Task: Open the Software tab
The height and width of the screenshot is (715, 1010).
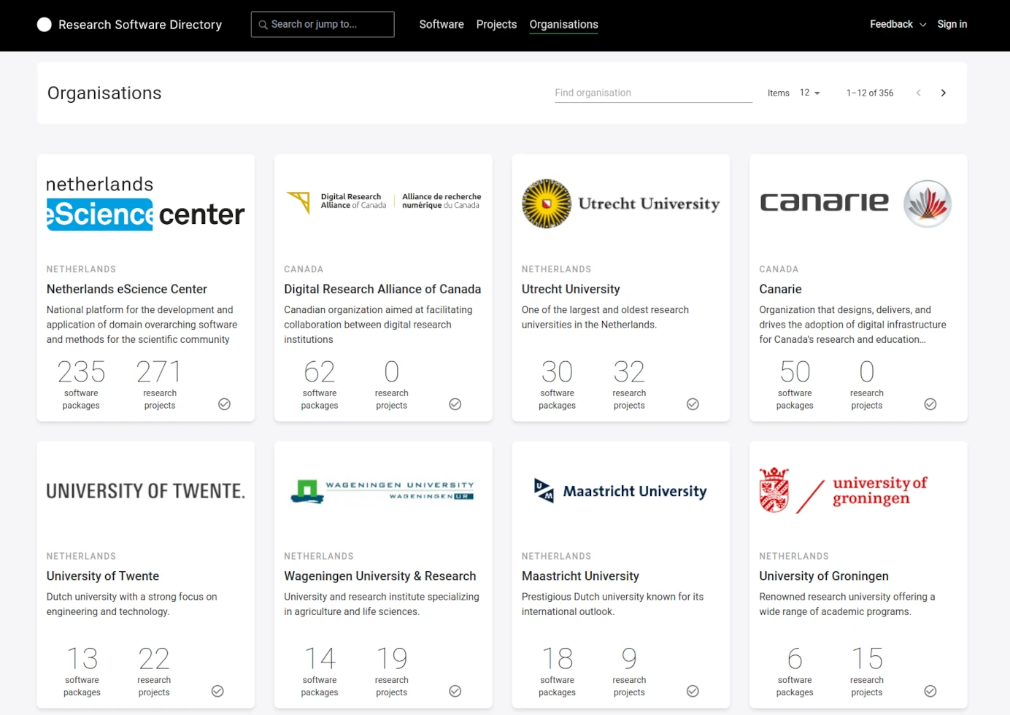Action: point(441,25)
